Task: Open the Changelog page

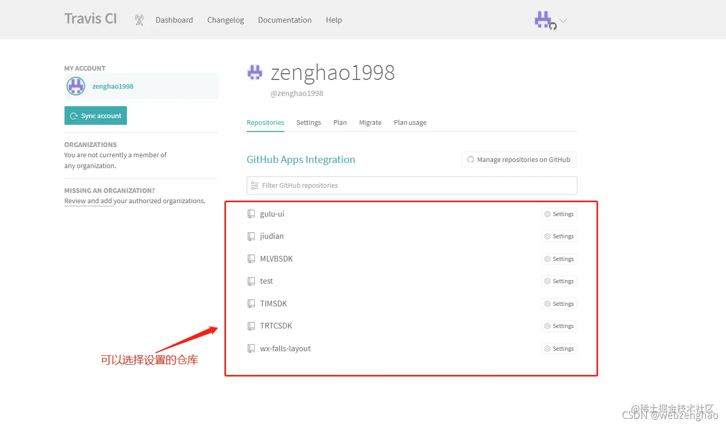Action: 225,20
